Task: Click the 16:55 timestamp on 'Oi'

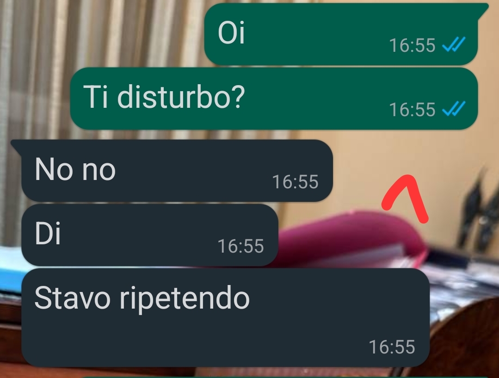Action: [412, 45]
